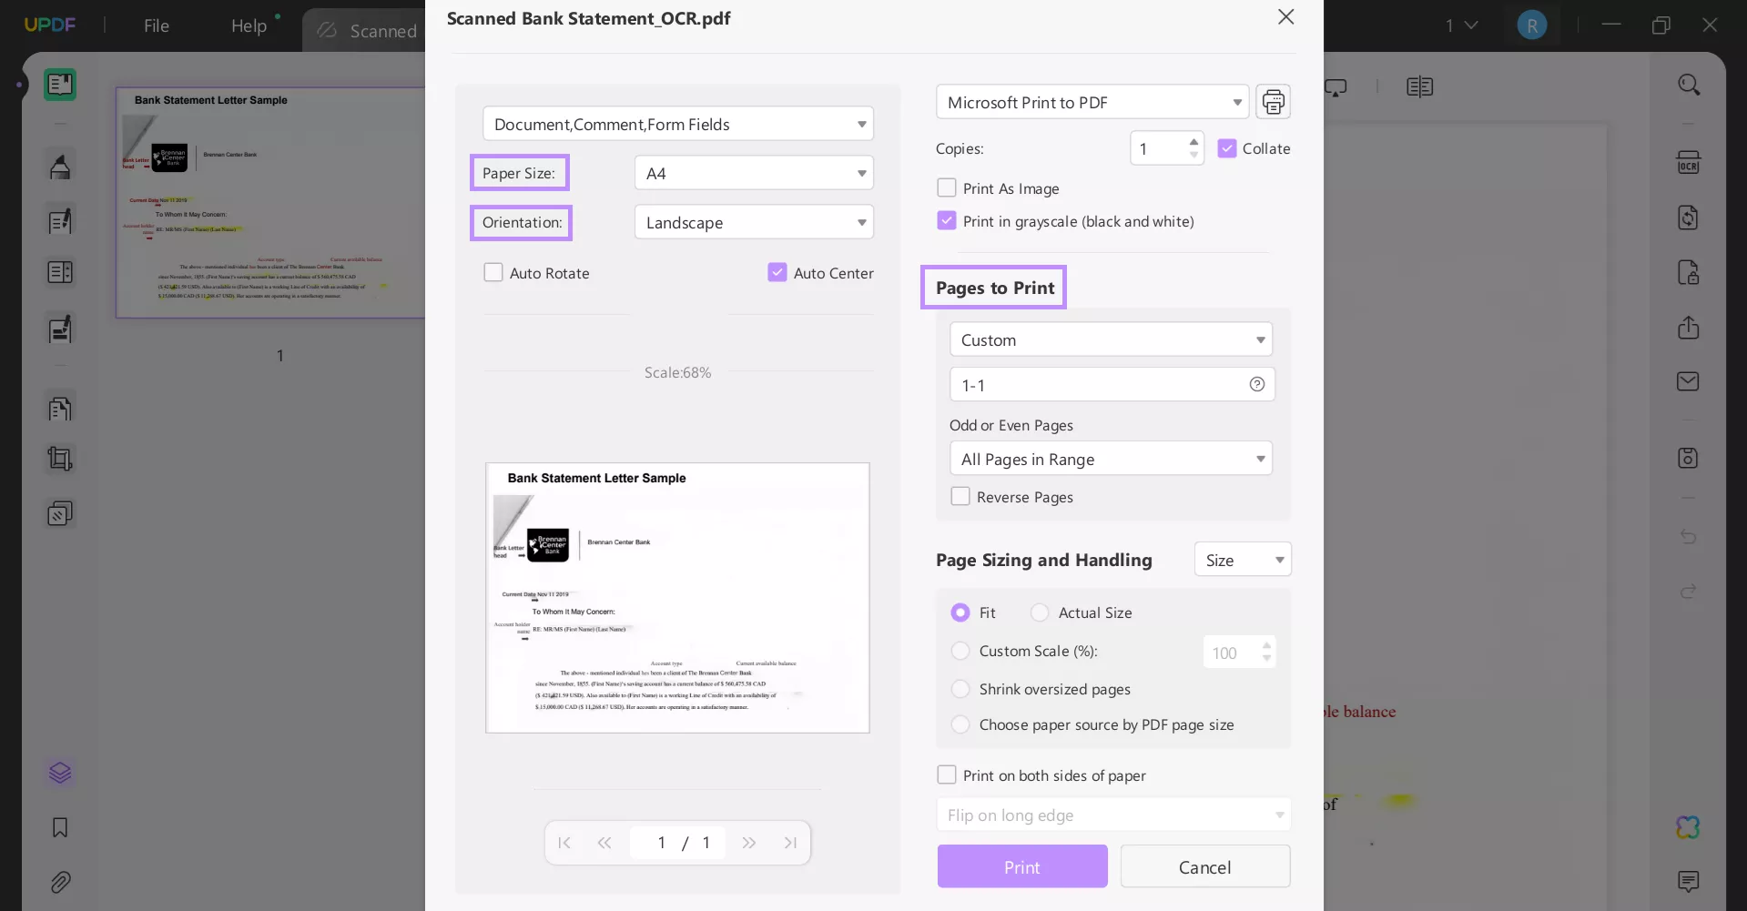Close the print dialog

click(x=1285, y=16)
